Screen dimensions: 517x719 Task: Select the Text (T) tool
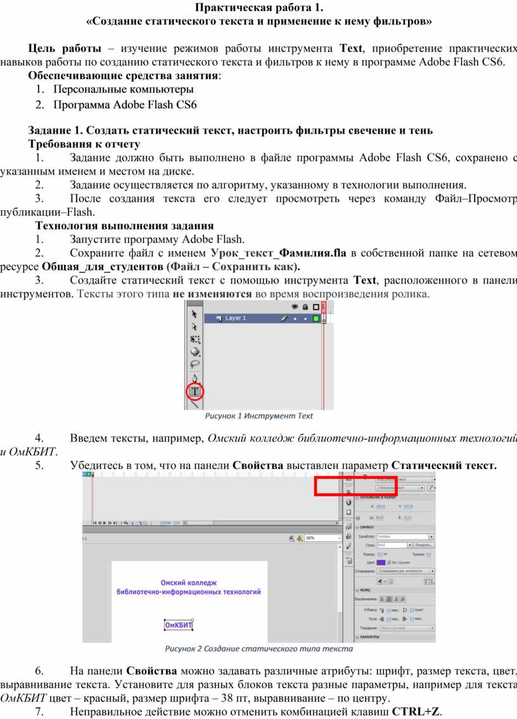click(195, 392)
